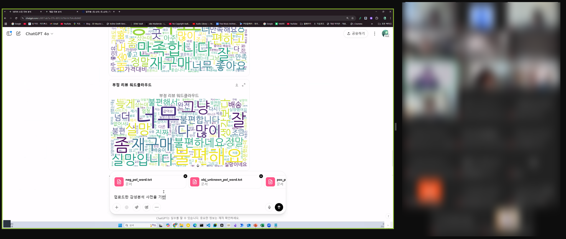Toggle the image creation tool

coord(147,207)
